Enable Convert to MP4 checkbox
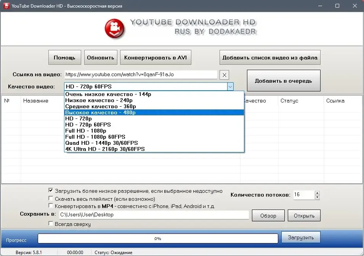364x256 pixels. (51, 206)
